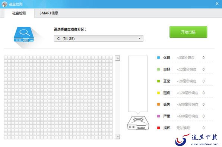Click the >600毫秒响应 text
The image size is (222, 147).
click(x=187, y=116)
